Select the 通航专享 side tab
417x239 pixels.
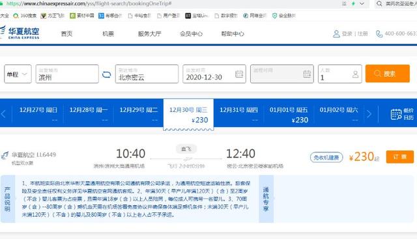pos(266,199)
